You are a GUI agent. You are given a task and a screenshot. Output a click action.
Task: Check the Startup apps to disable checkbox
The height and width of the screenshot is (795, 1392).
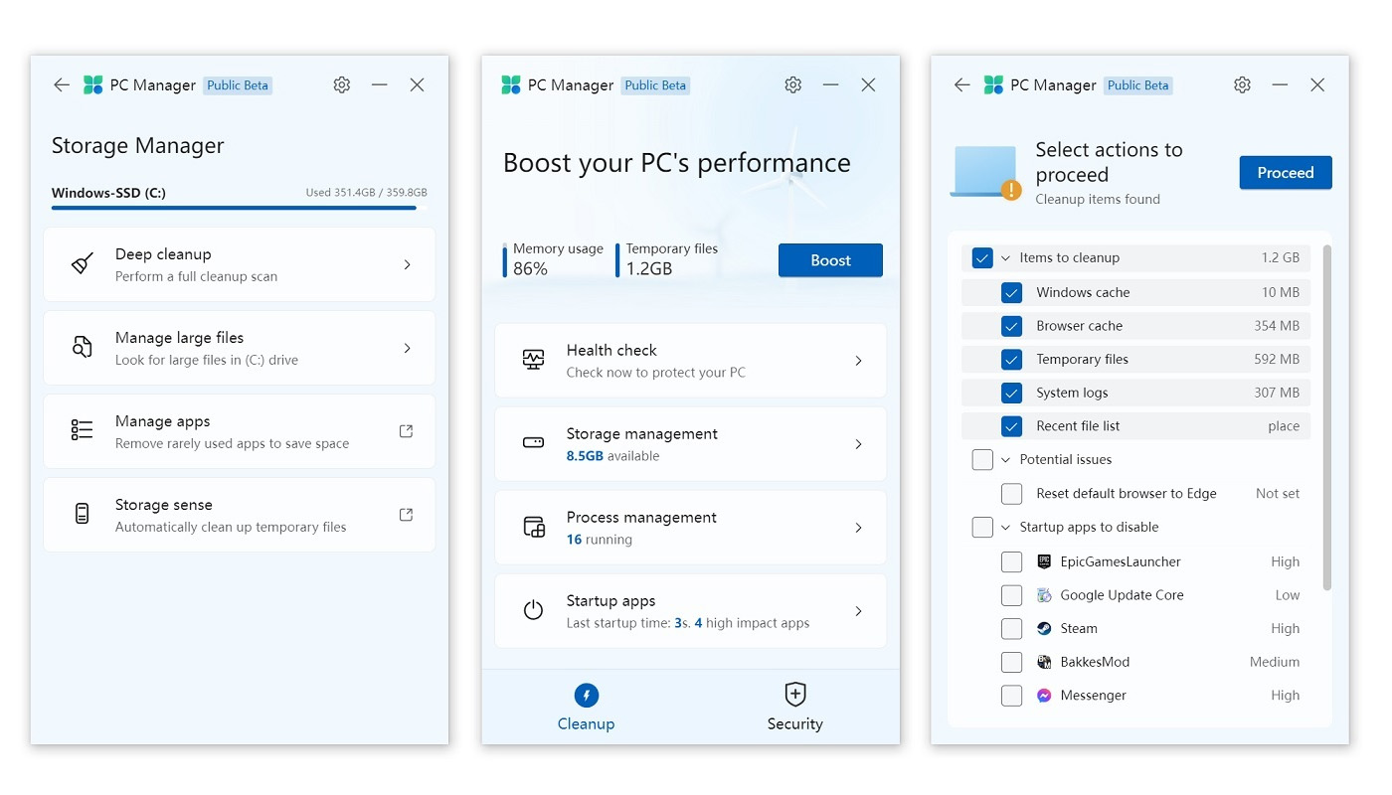click(x=982, y=527)
